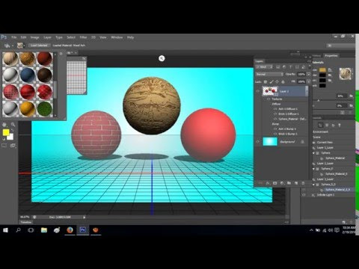Swap foreground and background colors
Image resolution: width=359 pixels, height=269 pixels.
click(12, 131)
